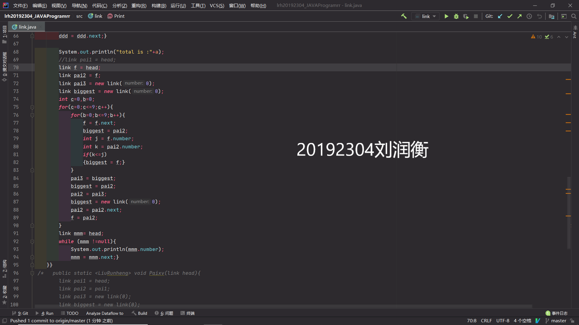Click the Stop process square icon
Image resolution: width=579 pixels, height=325 pixels.
tap(476, 16)
